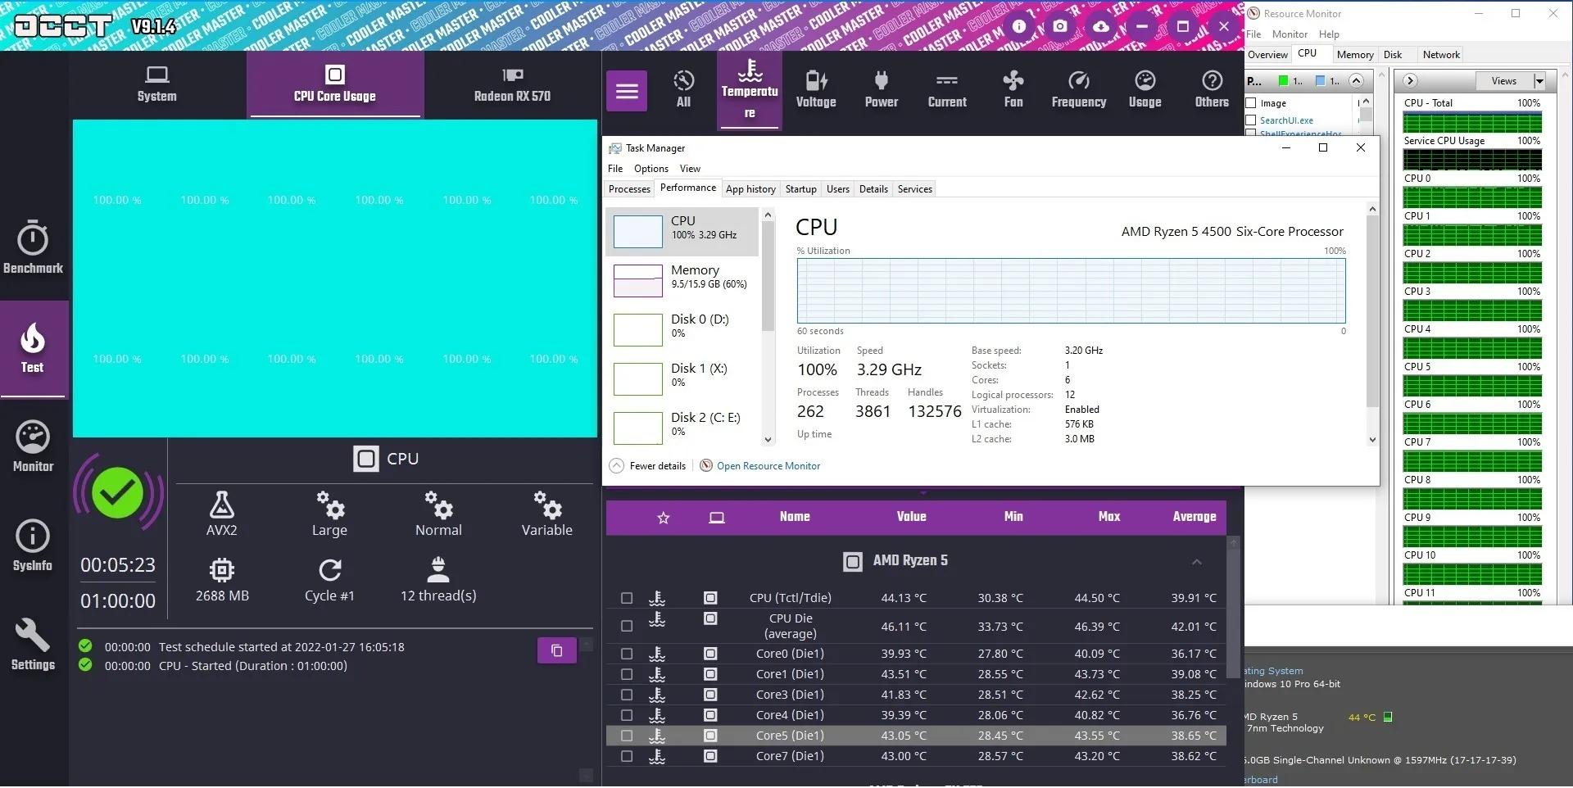The height and width of the screenshot is (788, 1573).
Task: Stop the test via green checkmark button
Action: pyautogui.click(x=118, y=493)
